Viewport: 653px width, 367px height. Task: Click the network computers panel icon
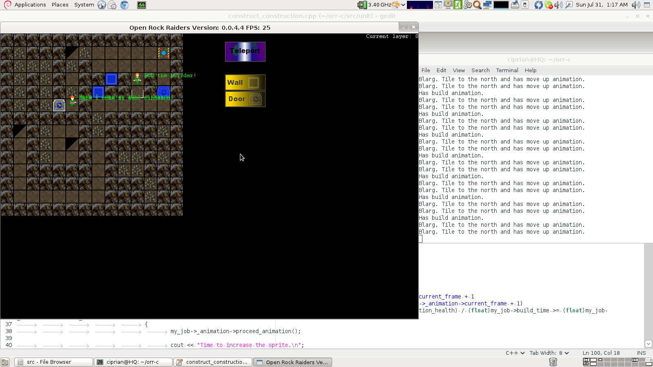[487, 5]
